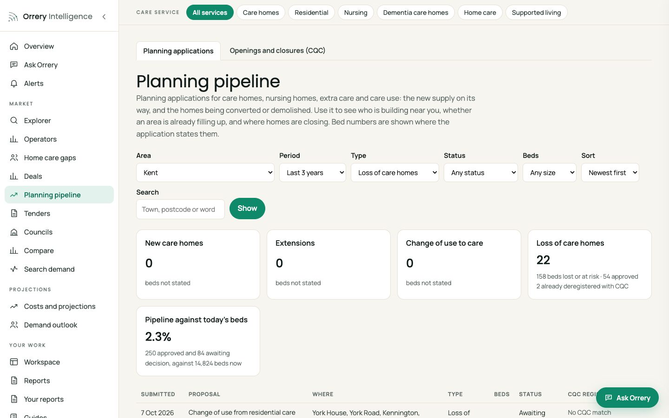Screen dimensions: 669x418
Task: Click the Explorer magnifier icon
Action: point(14,121)
